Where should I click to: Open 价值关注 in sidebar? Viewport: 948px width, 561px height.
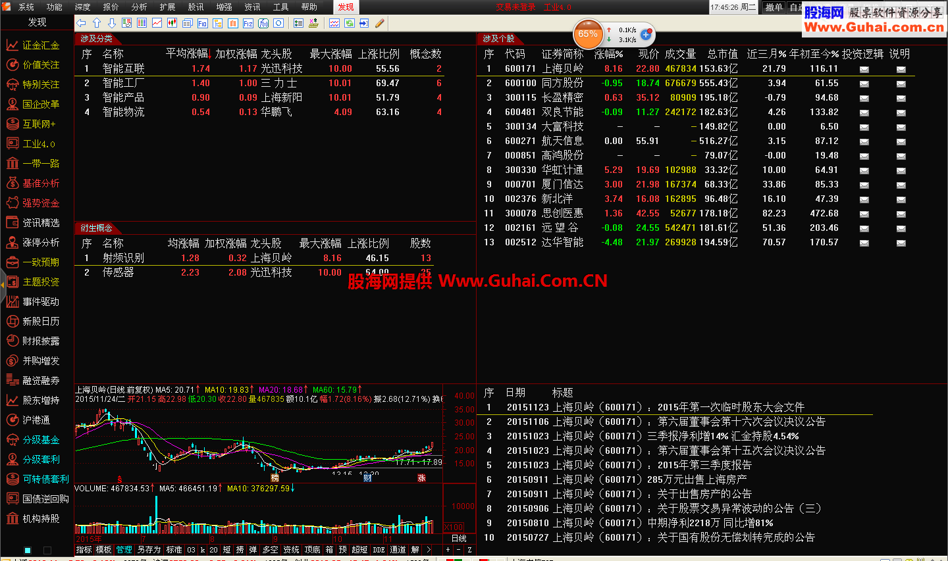pos(41,65)
